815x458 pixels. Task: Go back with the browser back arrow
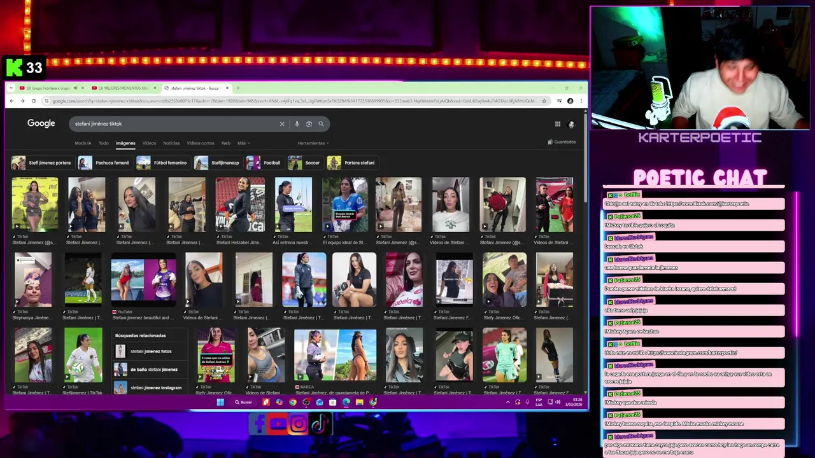[x=11, y=101]
